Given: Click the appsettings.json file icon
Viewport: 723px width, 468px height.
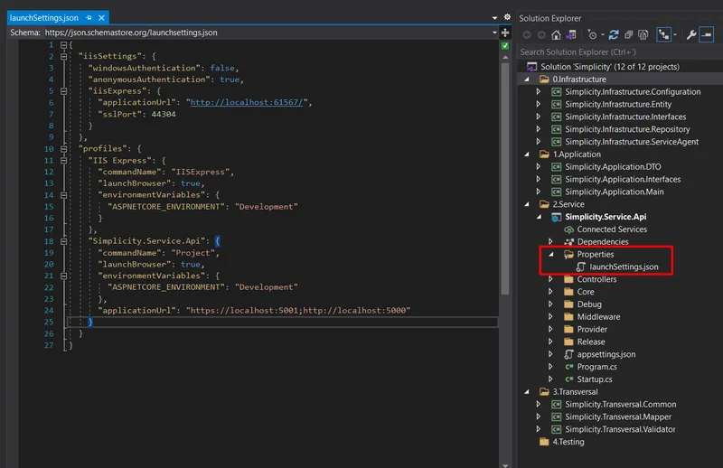Looking at the screenshot, I should click(x=569, y=354).
